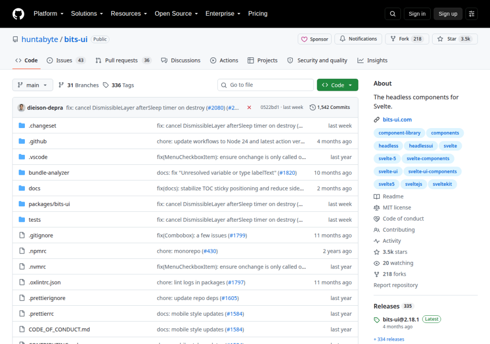Select the svelte-5 topic tag
The width and height of the screenshot is (490, 344).
click(x=387, y=159)
